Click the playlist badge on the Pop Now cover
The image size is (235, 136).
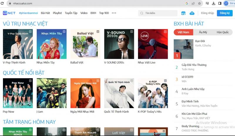coord(31,81)
